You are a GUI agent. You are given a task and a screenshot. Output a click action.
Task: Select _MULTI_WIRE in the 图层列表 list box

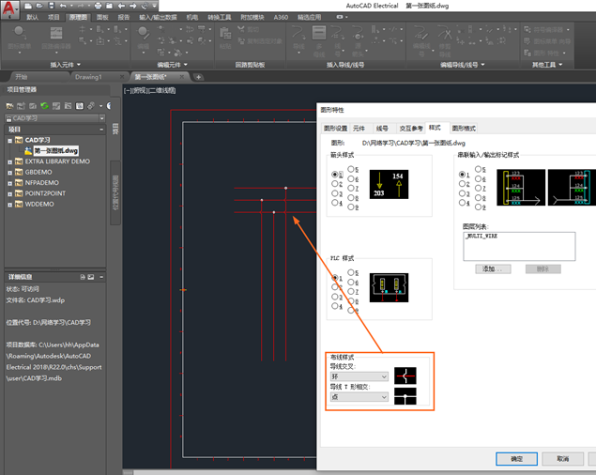click(x=482, y=236)
